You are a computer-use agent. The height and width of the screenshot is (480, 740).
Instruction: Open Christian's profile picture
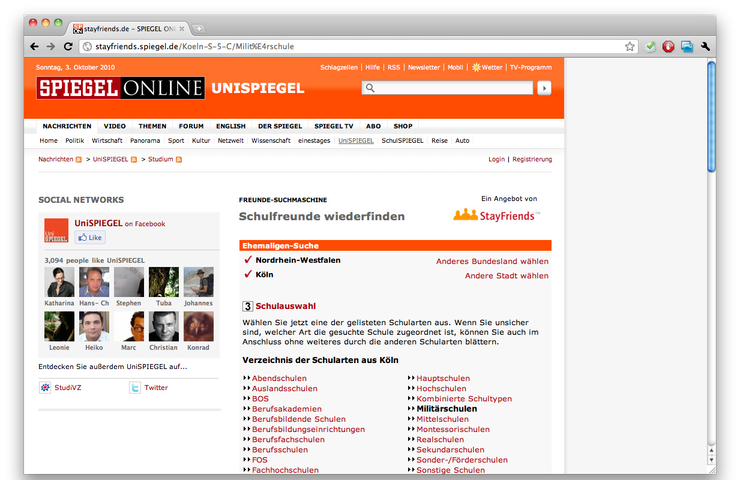pos(164,326)
